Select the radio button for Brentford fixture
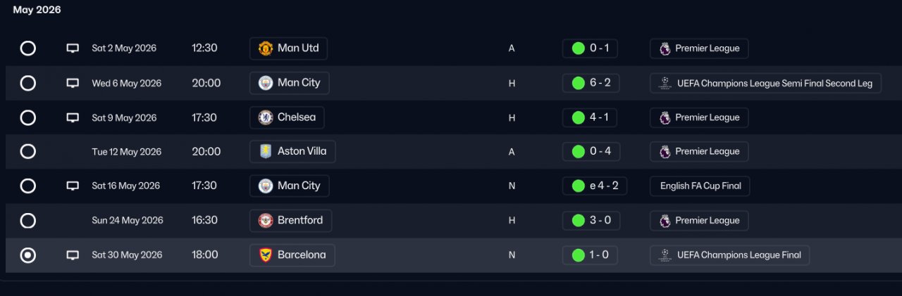The height and width of the screenshot is (296, 902). [27, 221]
